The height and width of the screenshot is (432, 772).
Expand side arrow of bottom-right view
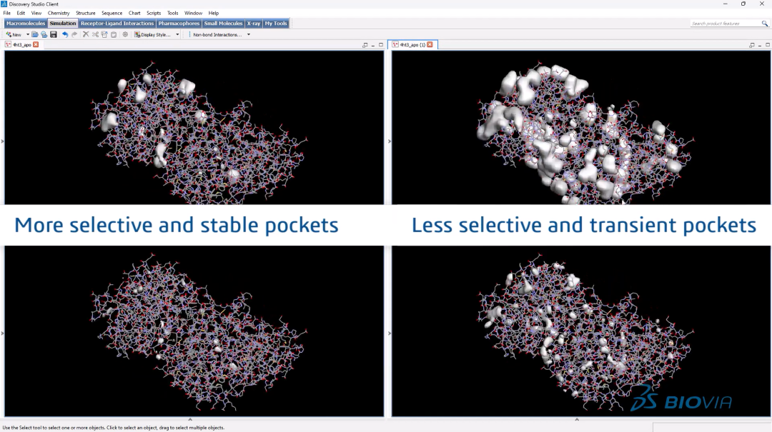click(390, 333)
